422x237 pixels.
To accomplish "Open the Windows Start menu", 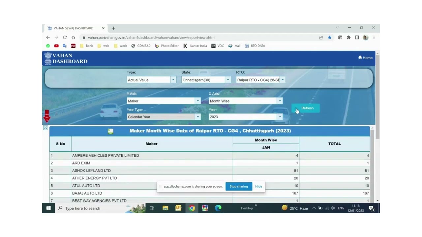I will click(48, 208).
